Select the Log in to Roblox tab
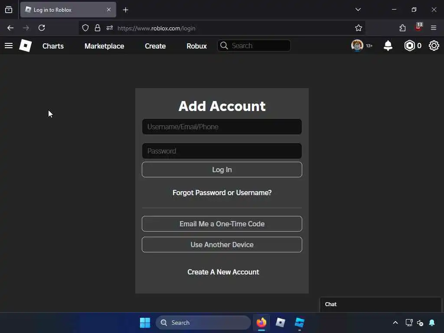 [x=68, y=10]
